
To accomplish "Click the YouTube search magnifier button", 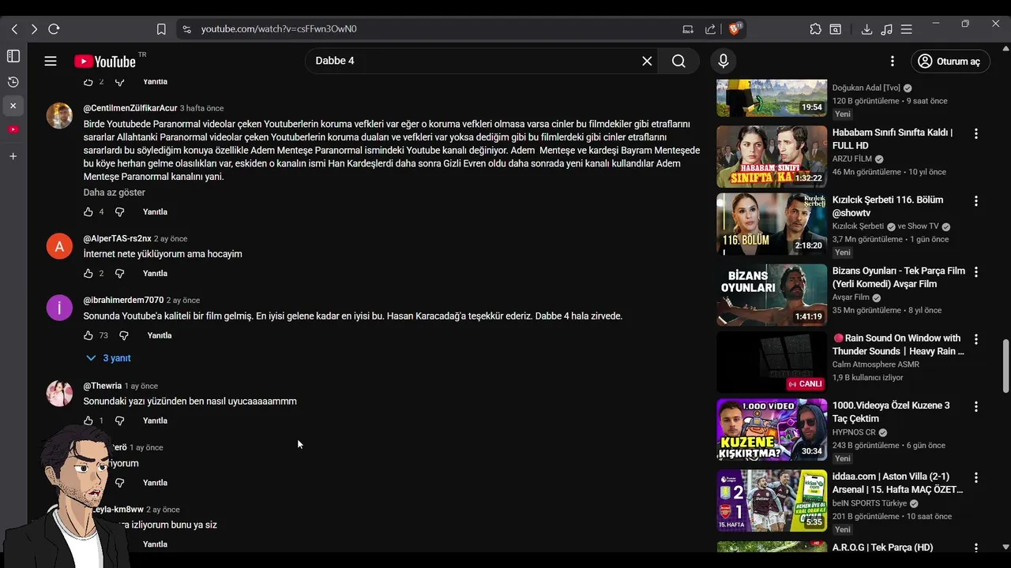I will (x=678, y=61).
